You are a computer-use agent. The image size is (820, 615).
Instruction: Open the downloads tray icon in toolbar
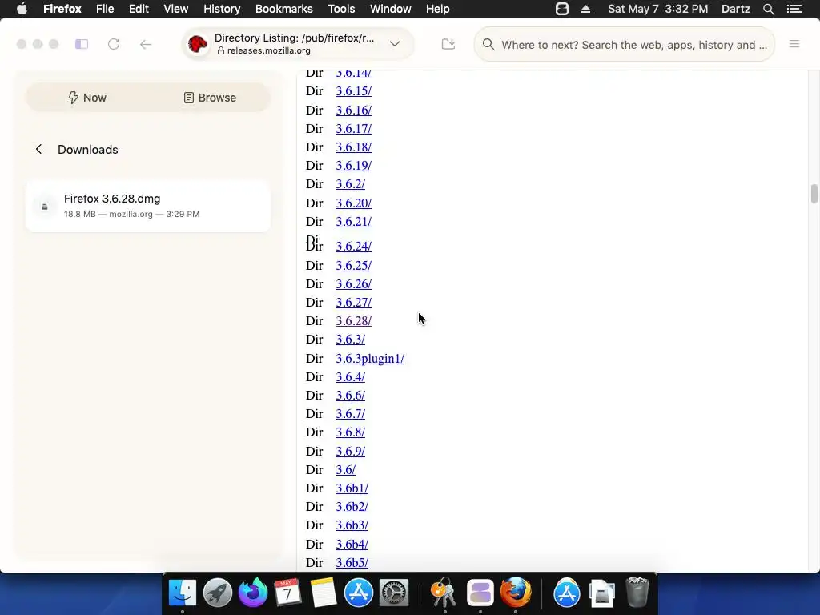tap(448, 45)
